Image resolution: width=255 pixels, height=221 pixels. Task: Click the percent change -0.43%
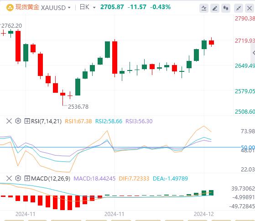click(161, 7)
